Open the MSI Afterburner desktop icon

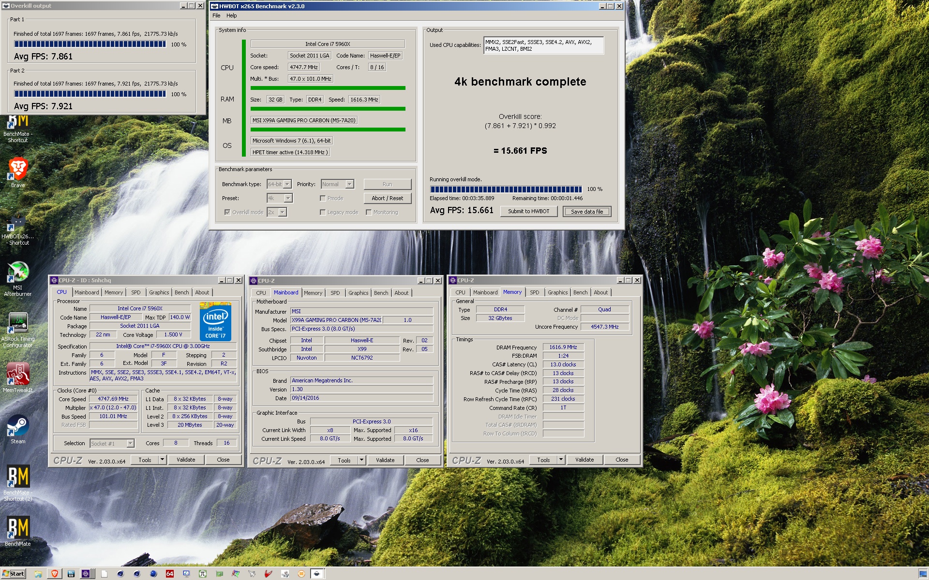coord(18,278)
